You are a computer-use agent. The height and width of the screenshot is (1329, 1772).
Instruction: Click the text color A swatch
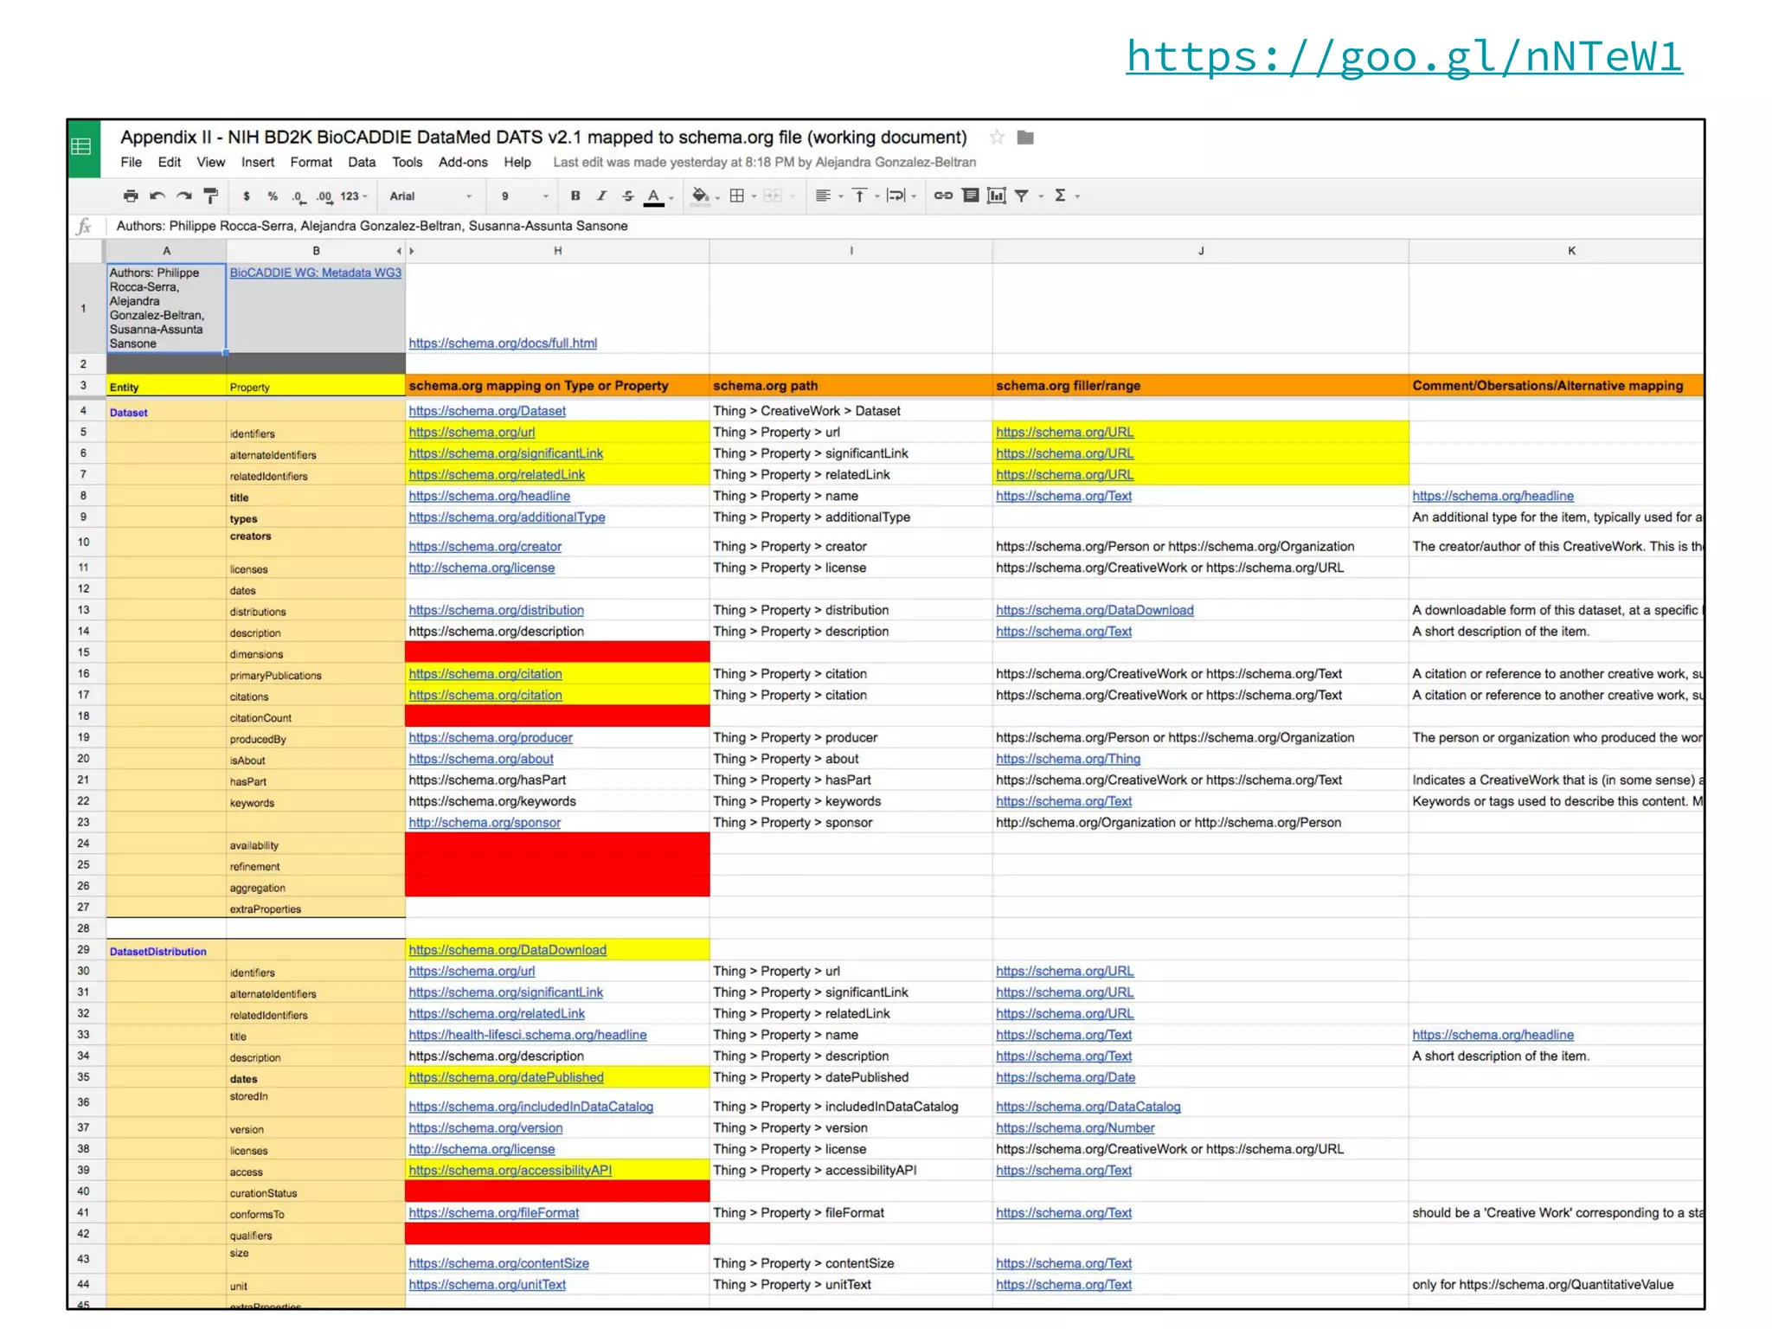click(654, 196)
